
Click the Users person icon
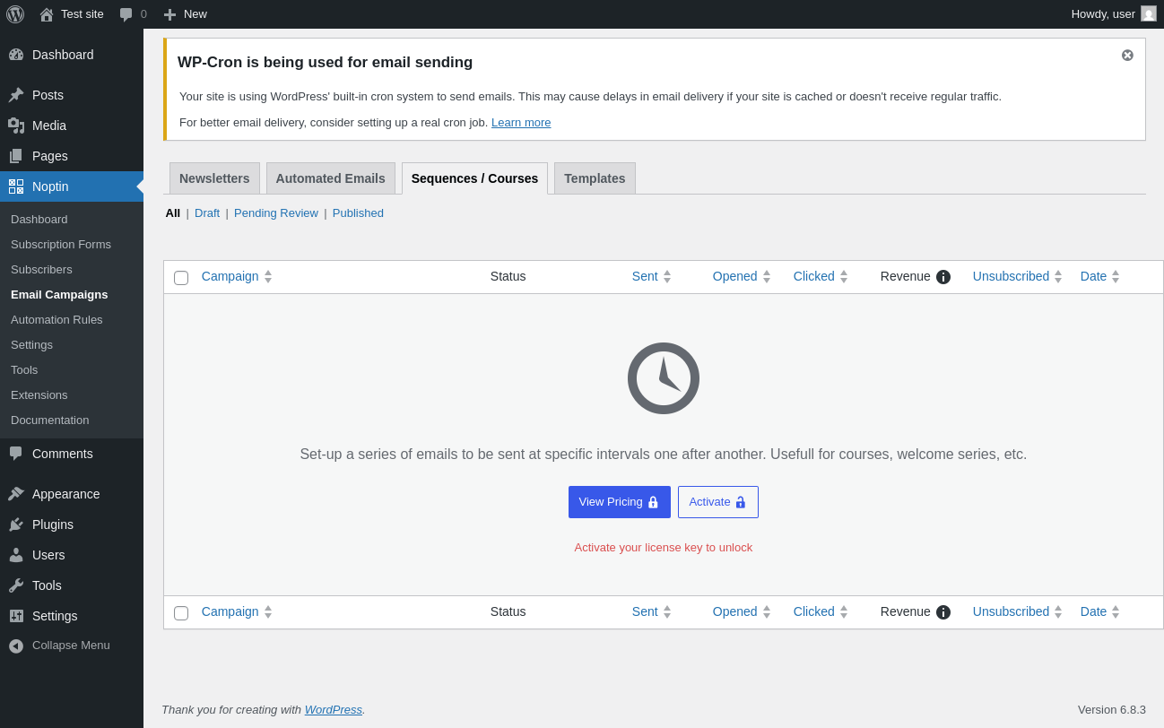coord(16,555)
